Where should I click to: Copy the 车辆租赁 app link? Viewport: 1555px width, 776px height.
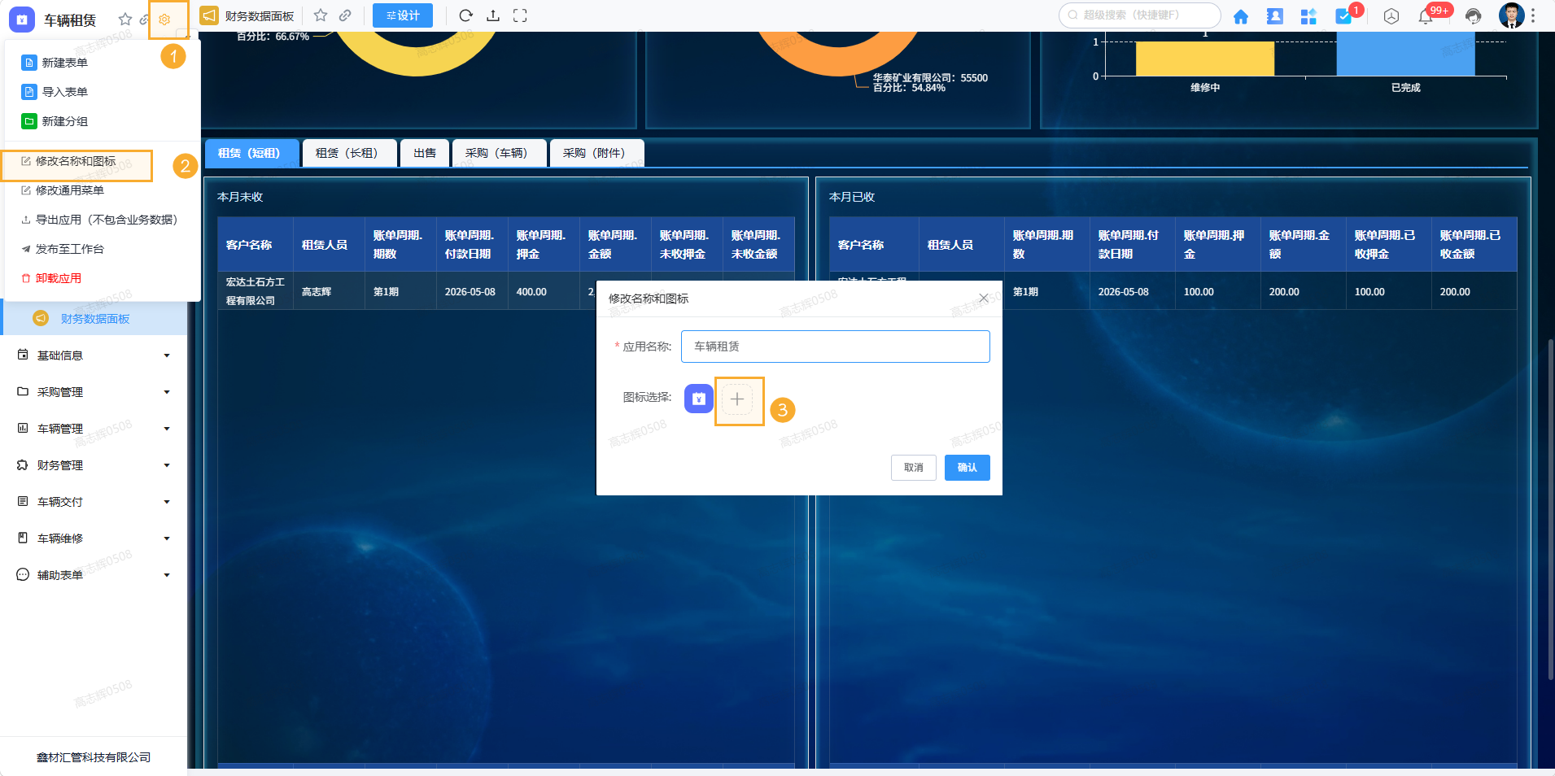coord(144,19)
